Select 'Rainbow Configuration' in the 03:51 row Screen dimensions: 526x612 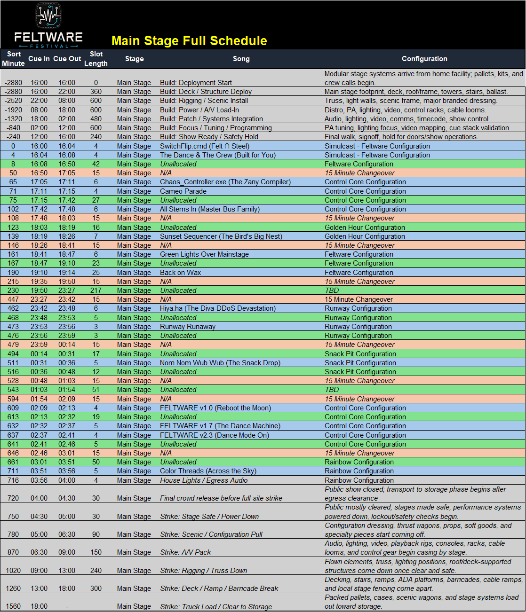[x=359, y=471]
